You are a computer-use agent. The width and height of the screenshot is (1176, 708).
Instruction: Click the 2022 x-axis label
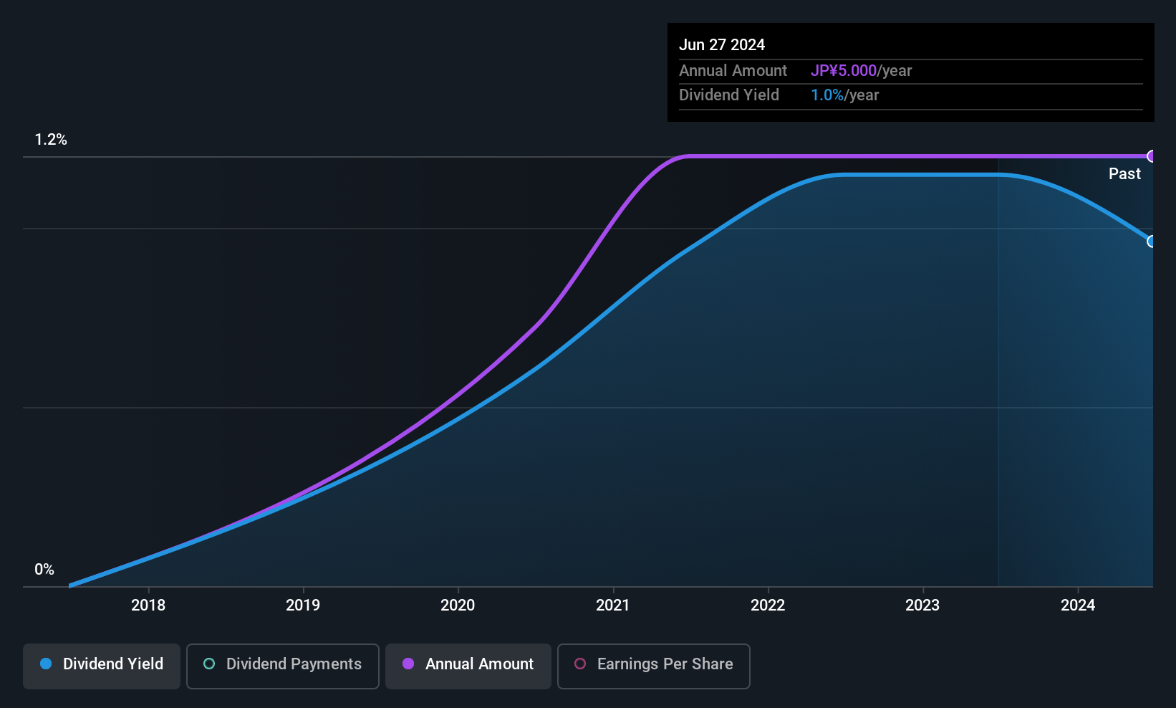pos(768,605)
